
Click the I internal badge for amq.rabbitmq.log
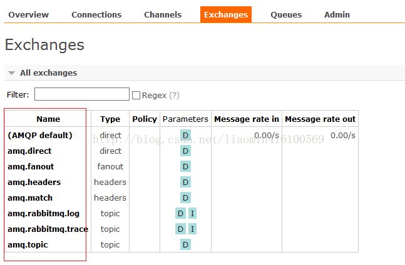pyautogui.click(x=192, y=214)
